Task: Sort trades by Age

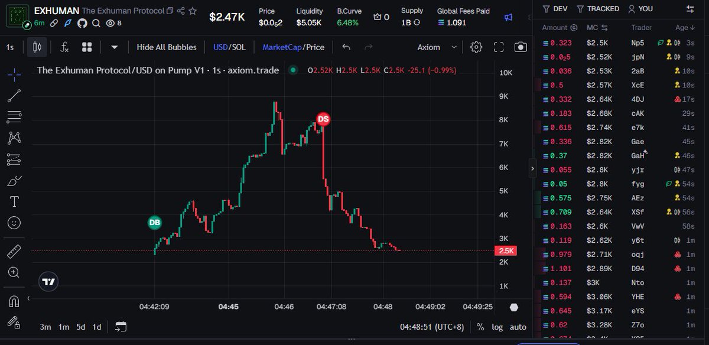Action: pos(684,28)
